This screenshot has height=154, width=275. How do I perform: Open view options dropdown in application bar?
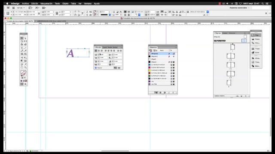coord(31,8)
